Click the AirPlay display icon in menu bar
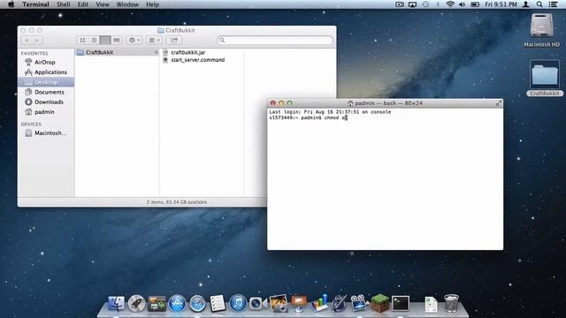Viewport: 566px width, 318px height. pyautogui.click(x=412, y=4)
